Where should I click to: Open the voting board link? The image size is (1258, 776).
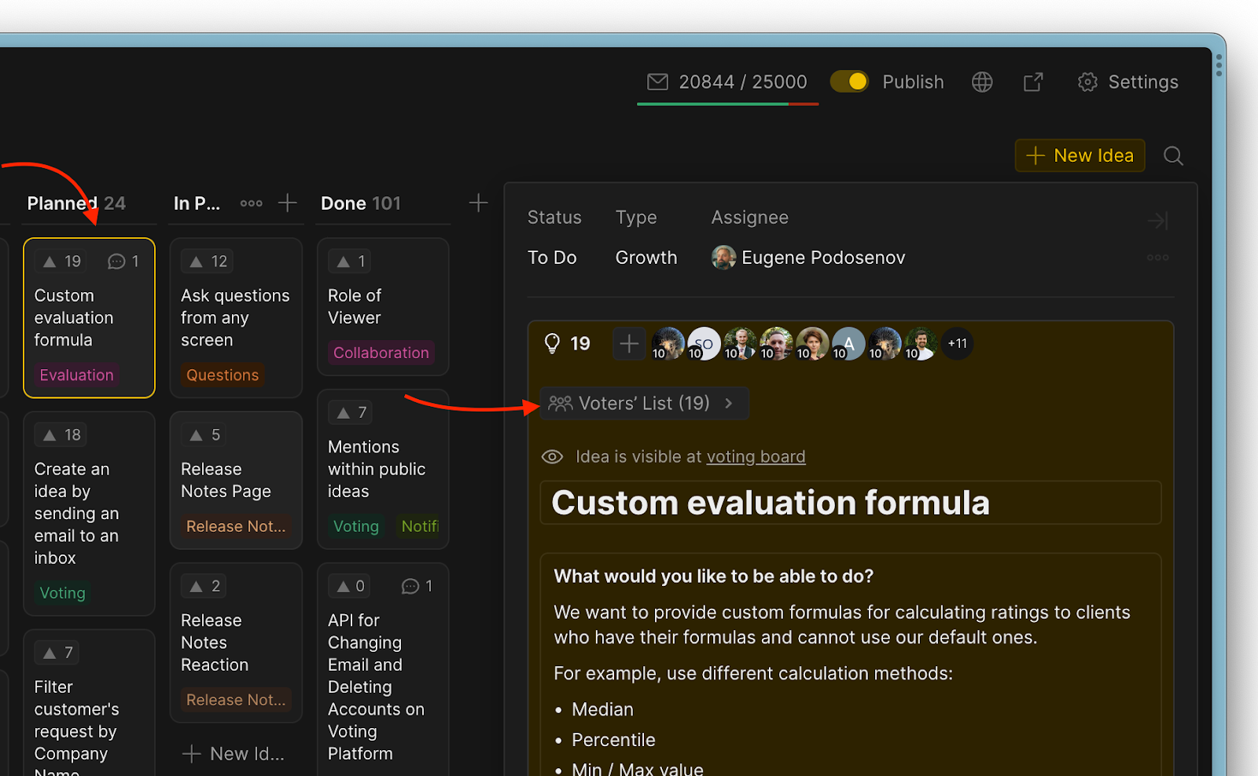point(756,457)
